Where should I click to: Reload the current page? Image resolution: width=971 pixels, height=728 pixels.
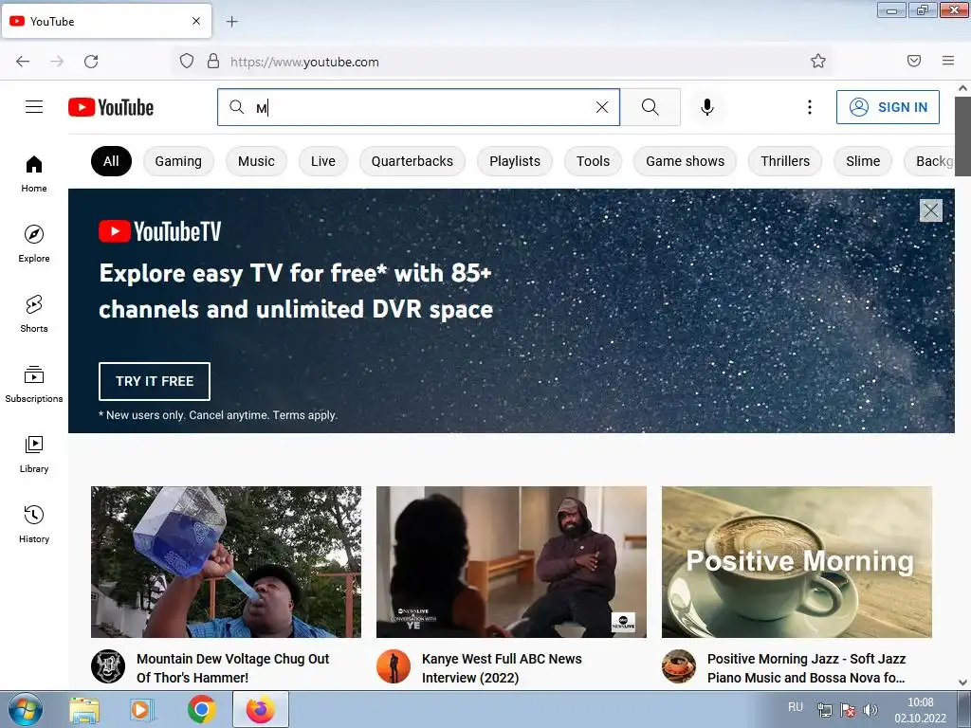[91, 62]
